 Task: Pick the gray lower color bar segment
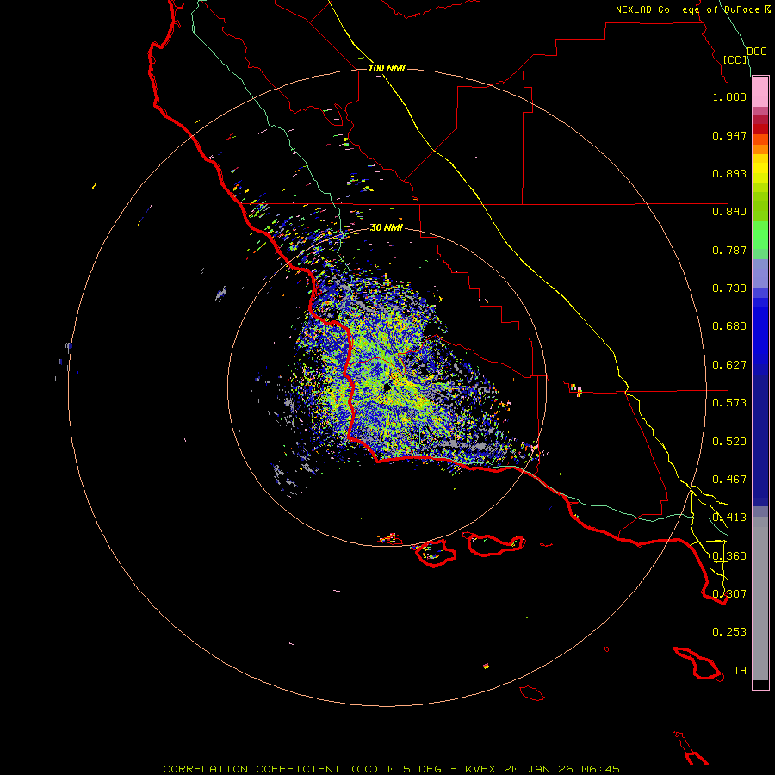tap(760, 598)
